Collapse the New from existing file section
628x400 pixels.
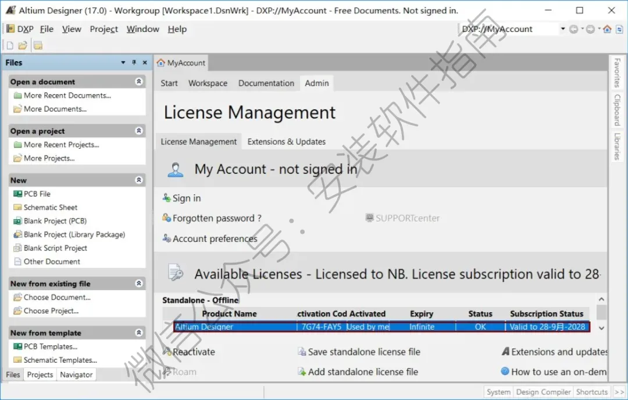[x=138, y=284]
